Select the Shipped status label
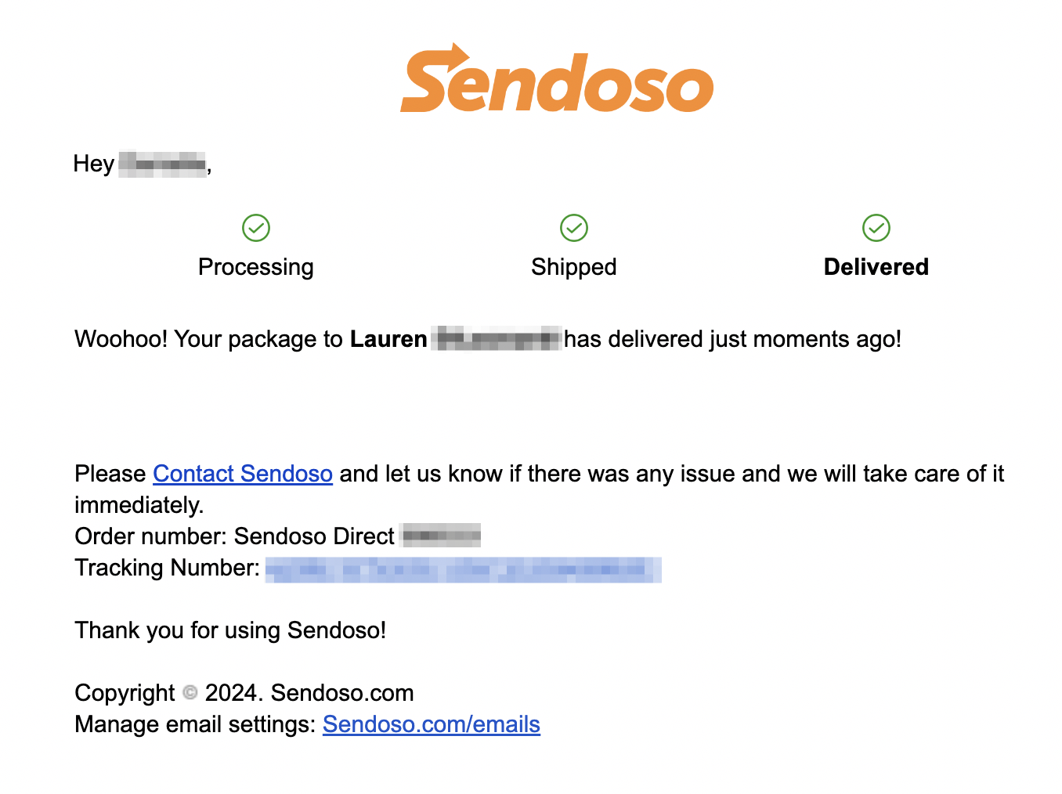The width and height of the screenshot is (1062, 794). (x=574, y=267)
